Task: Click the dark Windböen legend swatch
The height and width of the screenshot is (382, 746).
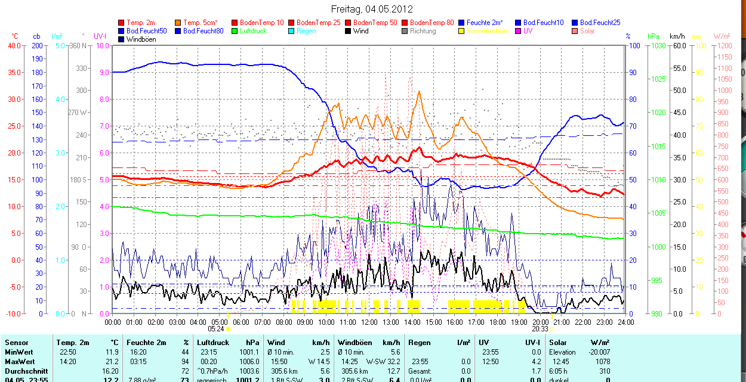Action: [122, 39]
